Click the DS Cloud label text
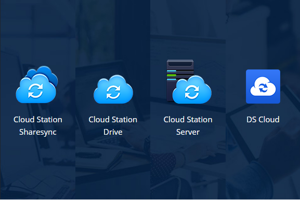Image resolution: width=300 pixels, height=200 pixels. (263, 120)
